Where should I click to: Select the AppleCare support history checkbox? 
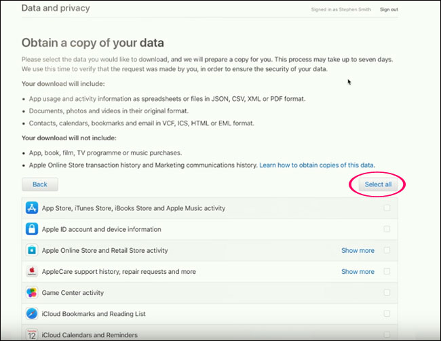coord(387,272)
